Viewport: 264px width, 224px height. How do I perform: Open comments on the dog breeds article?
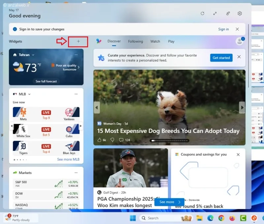(121, 140)
